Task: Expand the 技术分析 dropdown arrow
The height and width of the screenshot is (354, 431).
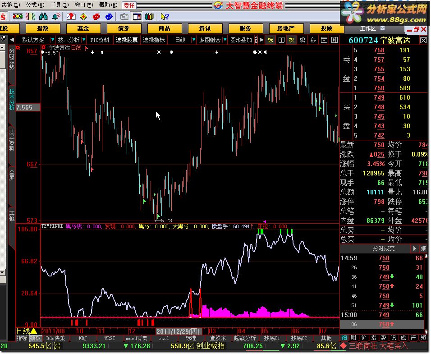Action: coord(84,40)
